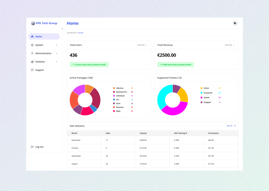Open the language translate icon button

coord(235,23)
